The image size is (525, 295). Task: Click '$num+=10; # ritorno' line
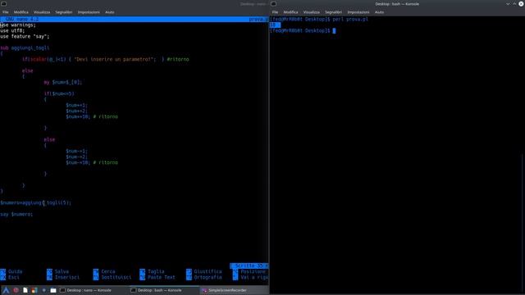pyautogui.click(x=92, y=116)
